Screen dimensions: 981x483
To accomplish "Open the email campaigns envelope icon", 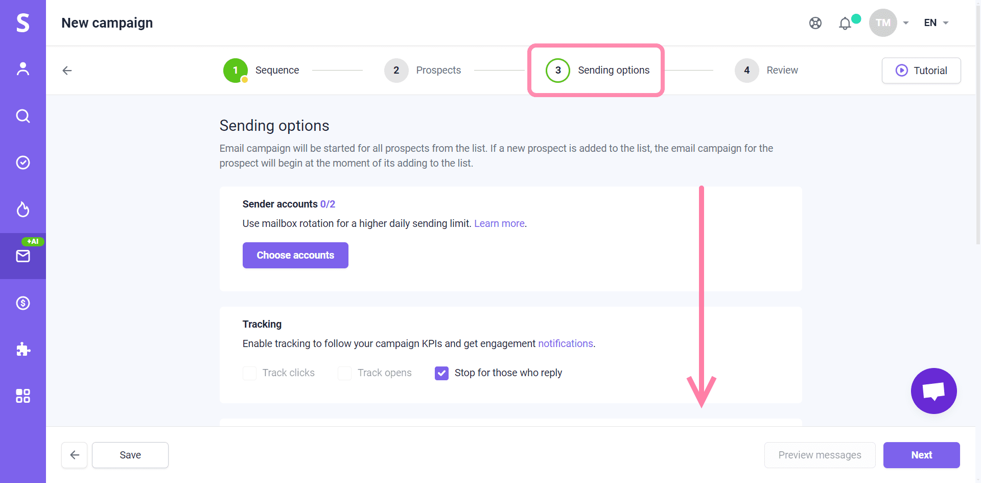I will (23, 256).
